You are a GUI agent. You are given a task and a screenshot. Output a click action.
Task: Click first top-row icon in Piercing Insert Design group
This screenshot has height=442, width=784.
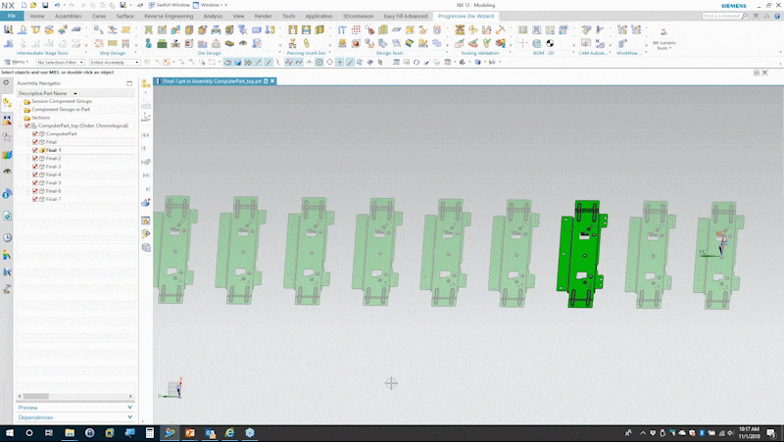coord(292,30)
